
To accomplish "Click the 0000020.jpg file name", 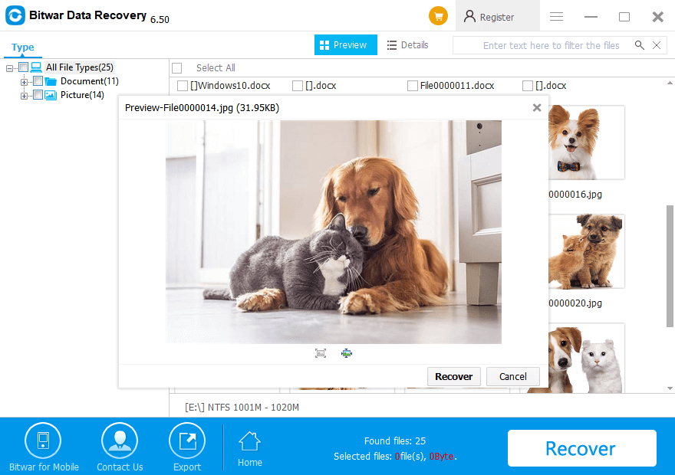I will (x=575, y=303).
